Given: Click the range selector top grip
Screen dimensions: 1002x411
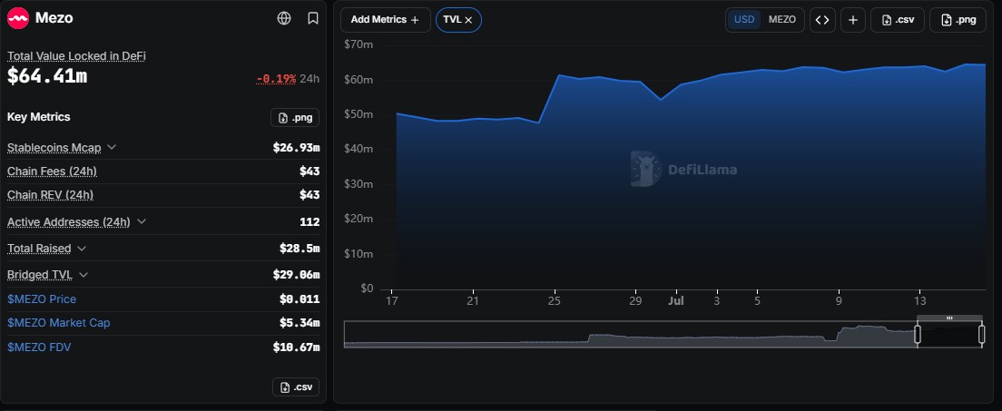Looking at the screenshot, I should pos(949,318).
